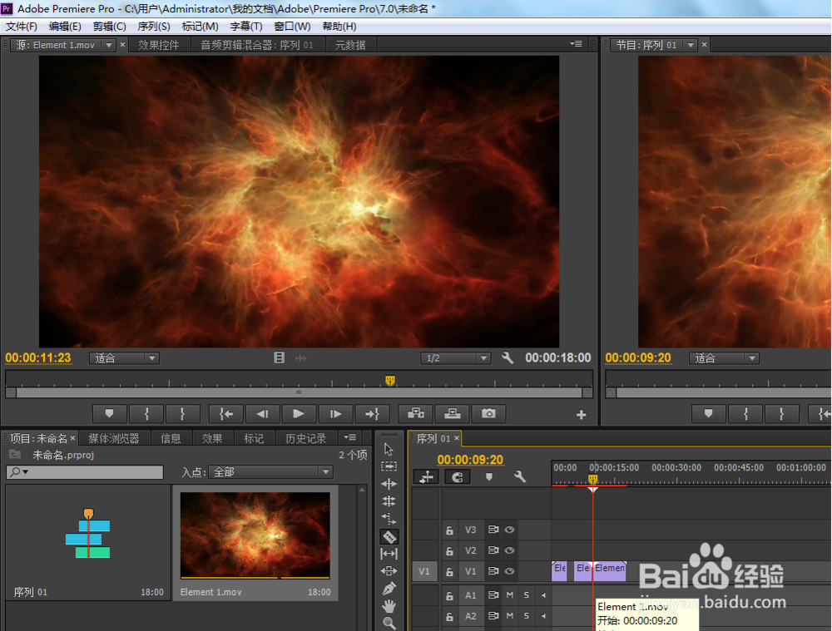Select the Slide tool

click(x=389, y=571)
